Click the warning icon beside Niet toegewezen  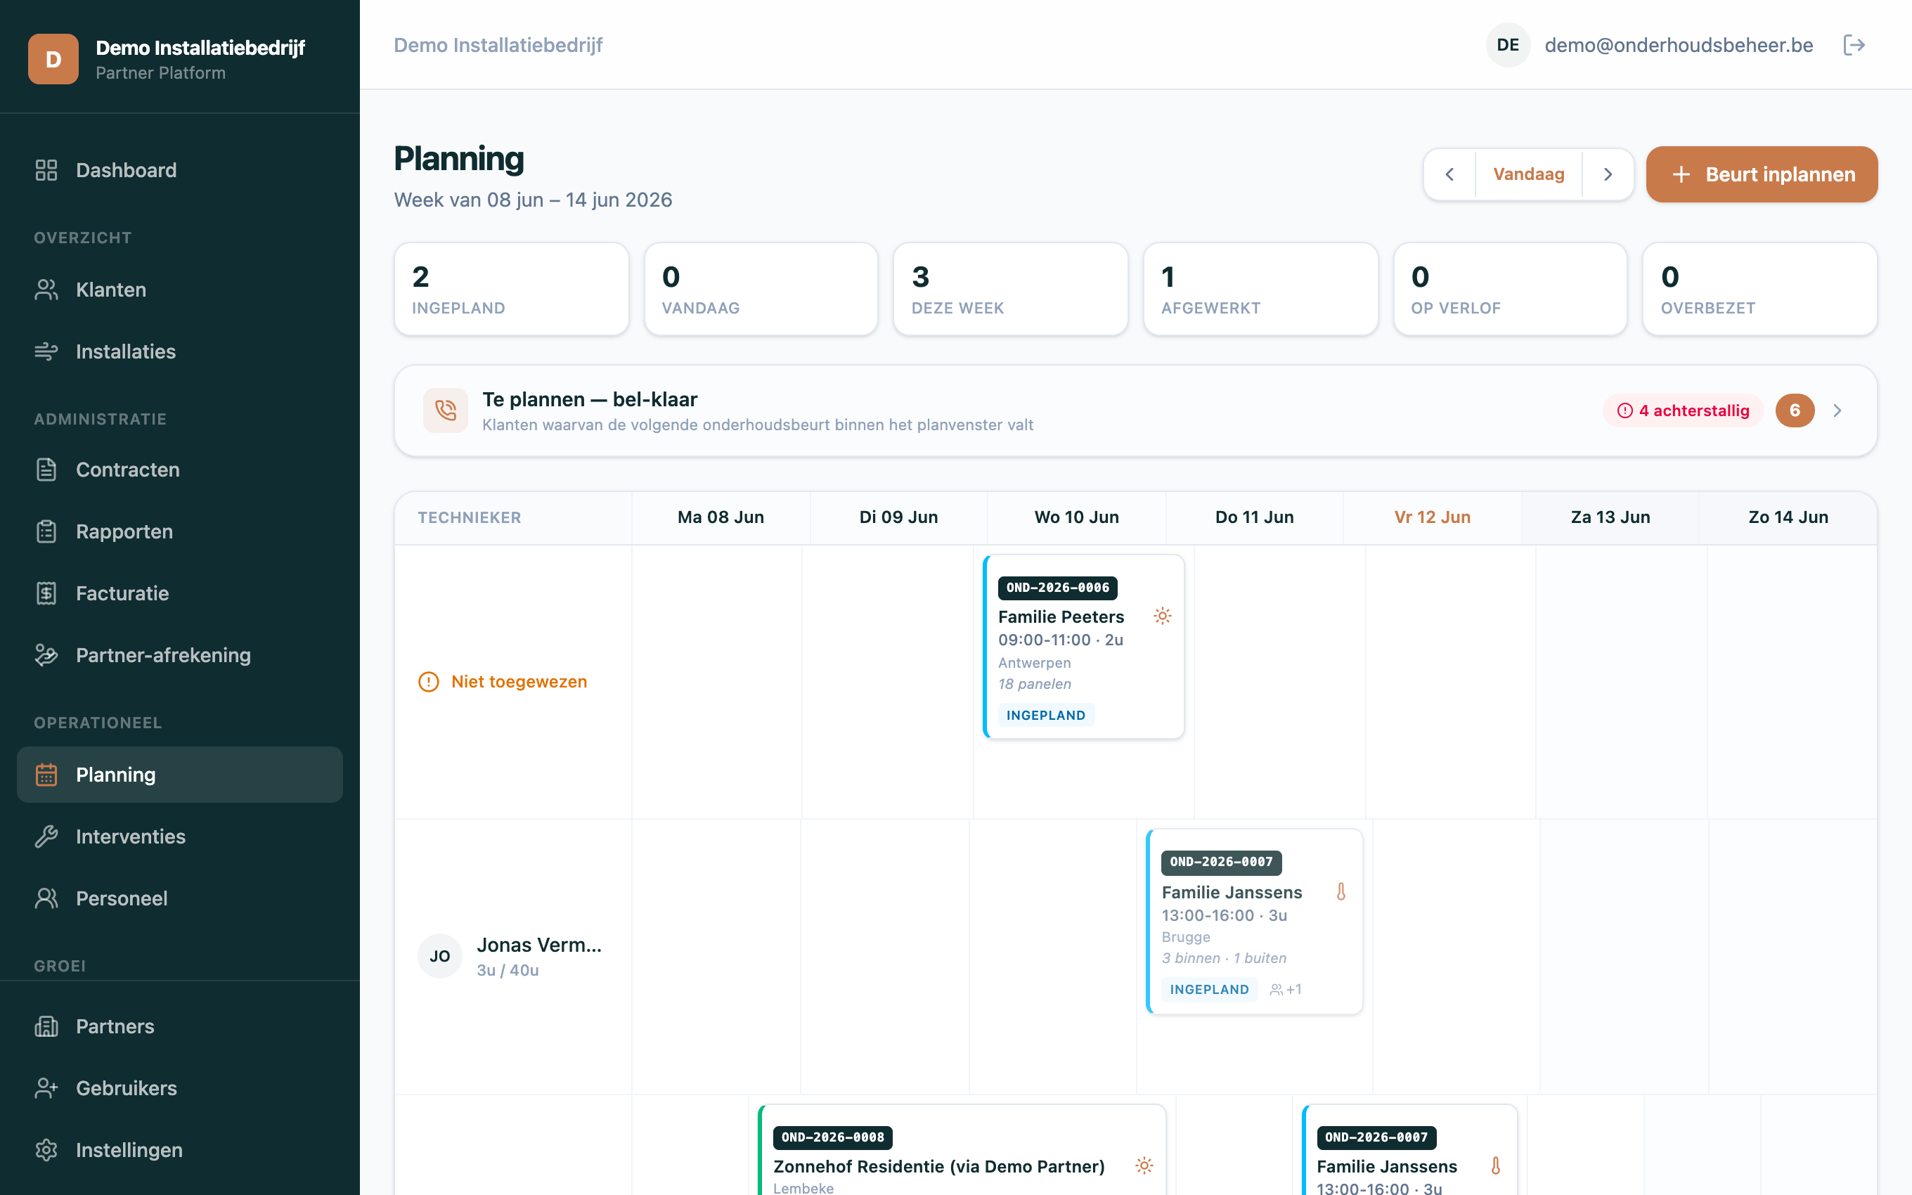tap(428, 682)
